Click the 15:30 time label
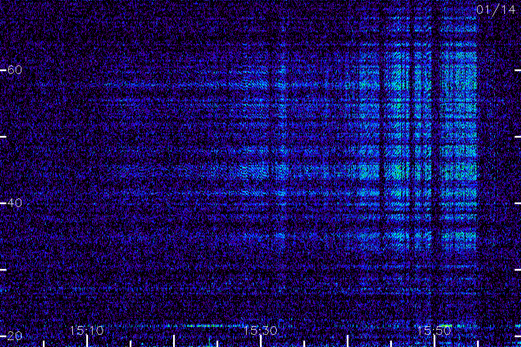Screen dimensions: 521x347 260,330
